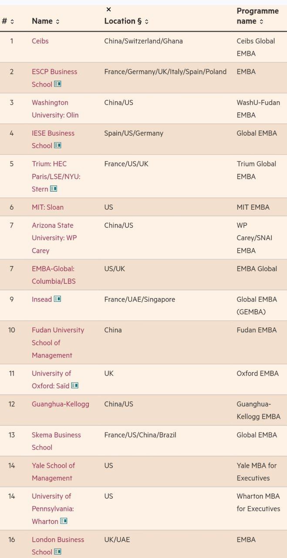Image resolution: width=287 pixels, height=558 pixels.
Task: Click the profile icon beside ESCP Business School
Action: click(x=57, y=84)
